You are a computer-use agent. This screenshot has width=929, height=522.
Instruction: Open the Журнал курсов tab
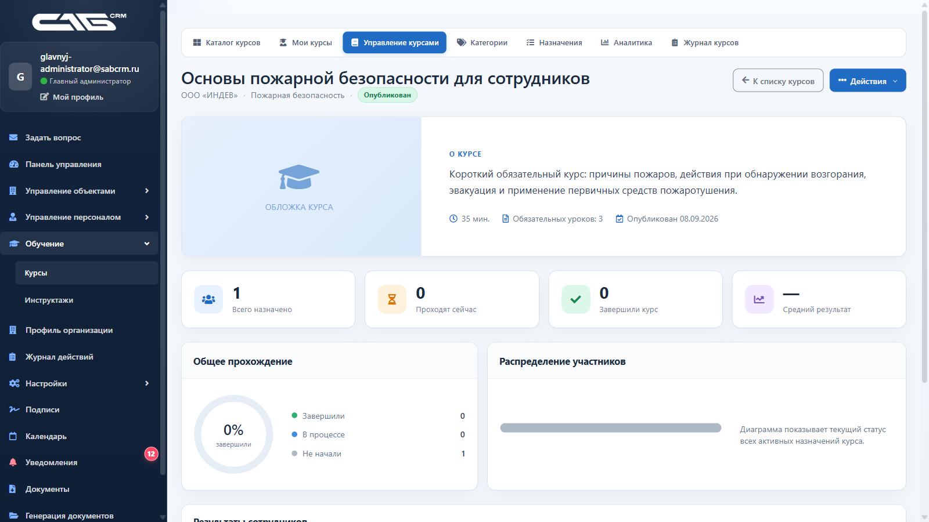pos(704,42)
